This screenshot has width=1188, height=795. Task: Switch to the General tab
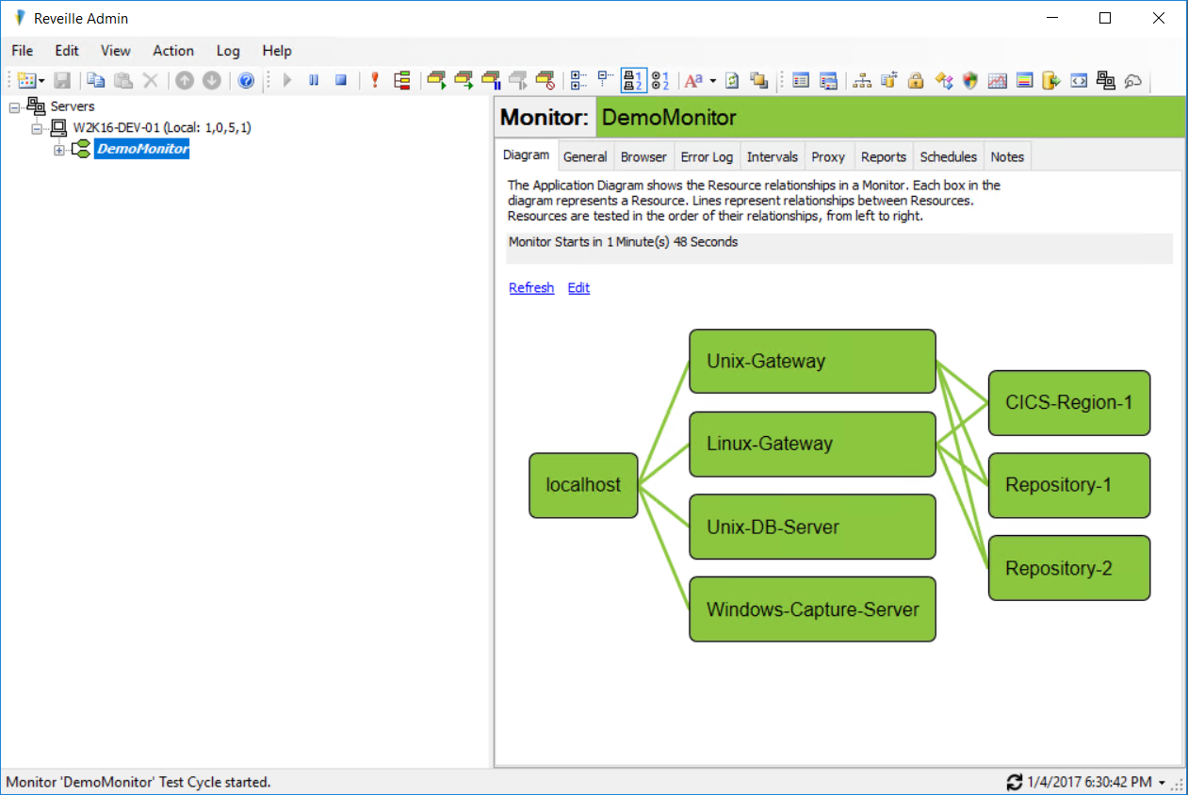tap(585, 156)
